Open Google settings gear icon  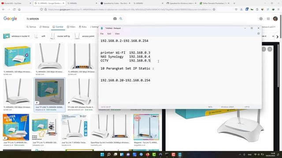tap(261, 18)
